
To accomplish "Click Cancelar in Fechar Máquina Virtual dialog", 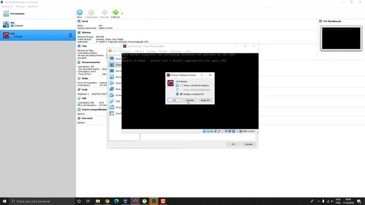I will click(190, 100).
